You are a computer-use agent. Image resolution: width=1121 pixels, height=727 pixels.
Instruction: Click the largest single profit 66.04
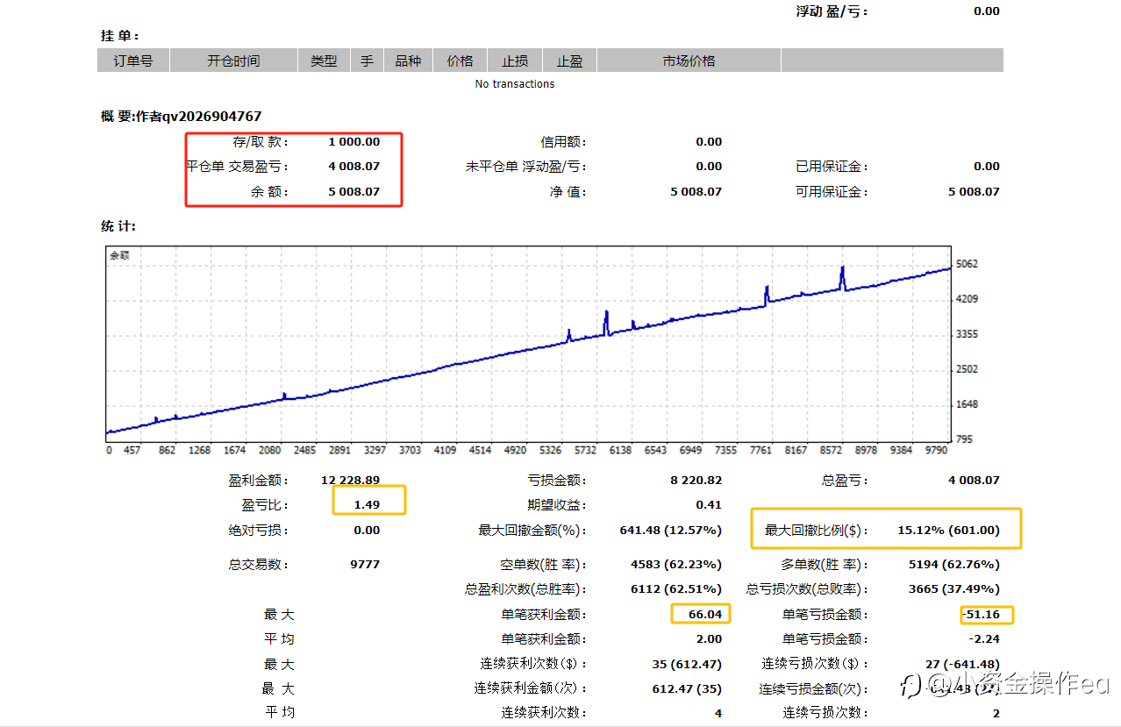[706, 615]
